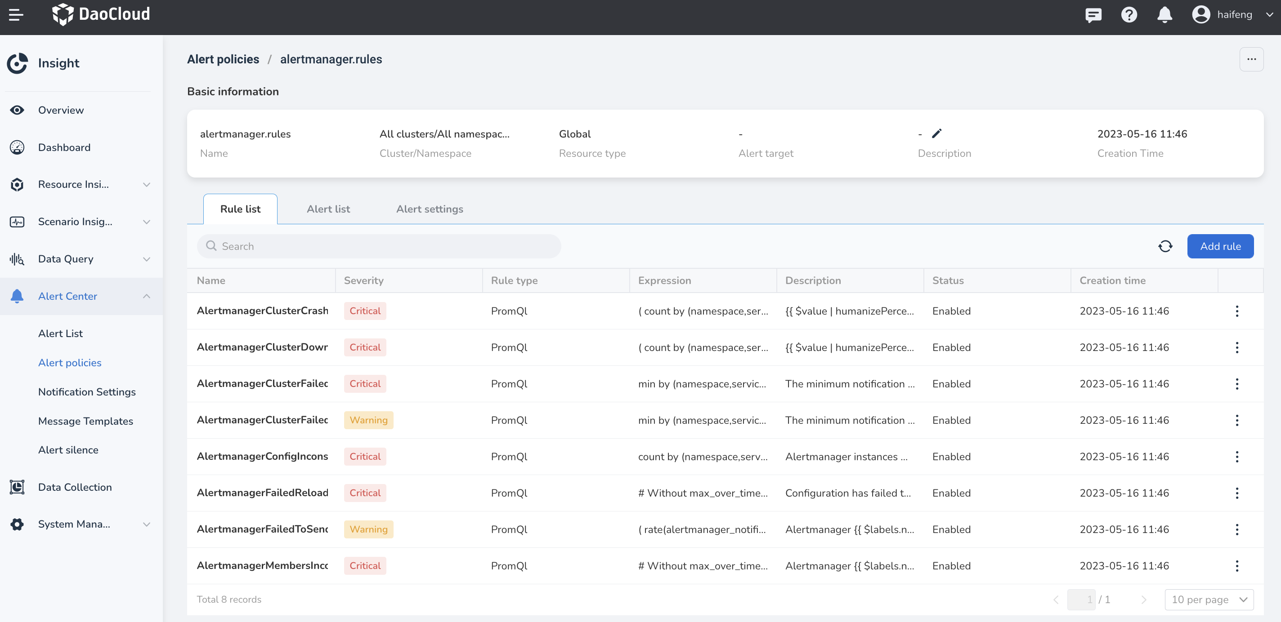This screenshot has width=1281, height=622.
Task: Open the Overview eye icon
Action: point(18,110)
